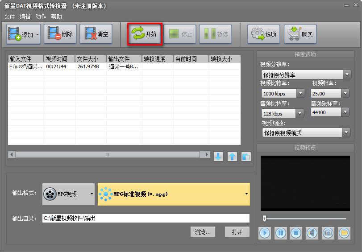Click the 输出目录 path input field
The image size is (362, 252).
coord(146,218)
